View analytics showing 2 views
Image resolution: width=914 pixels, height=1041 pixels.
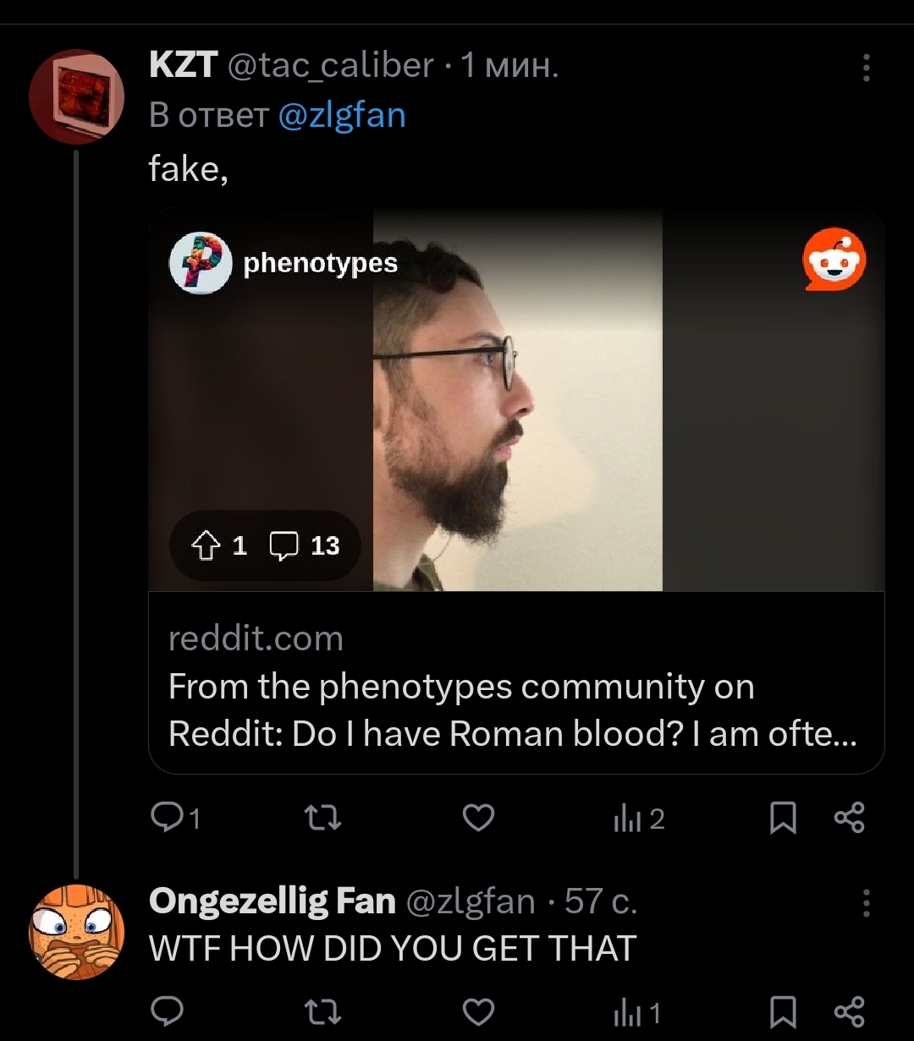[x=638, y=819]
